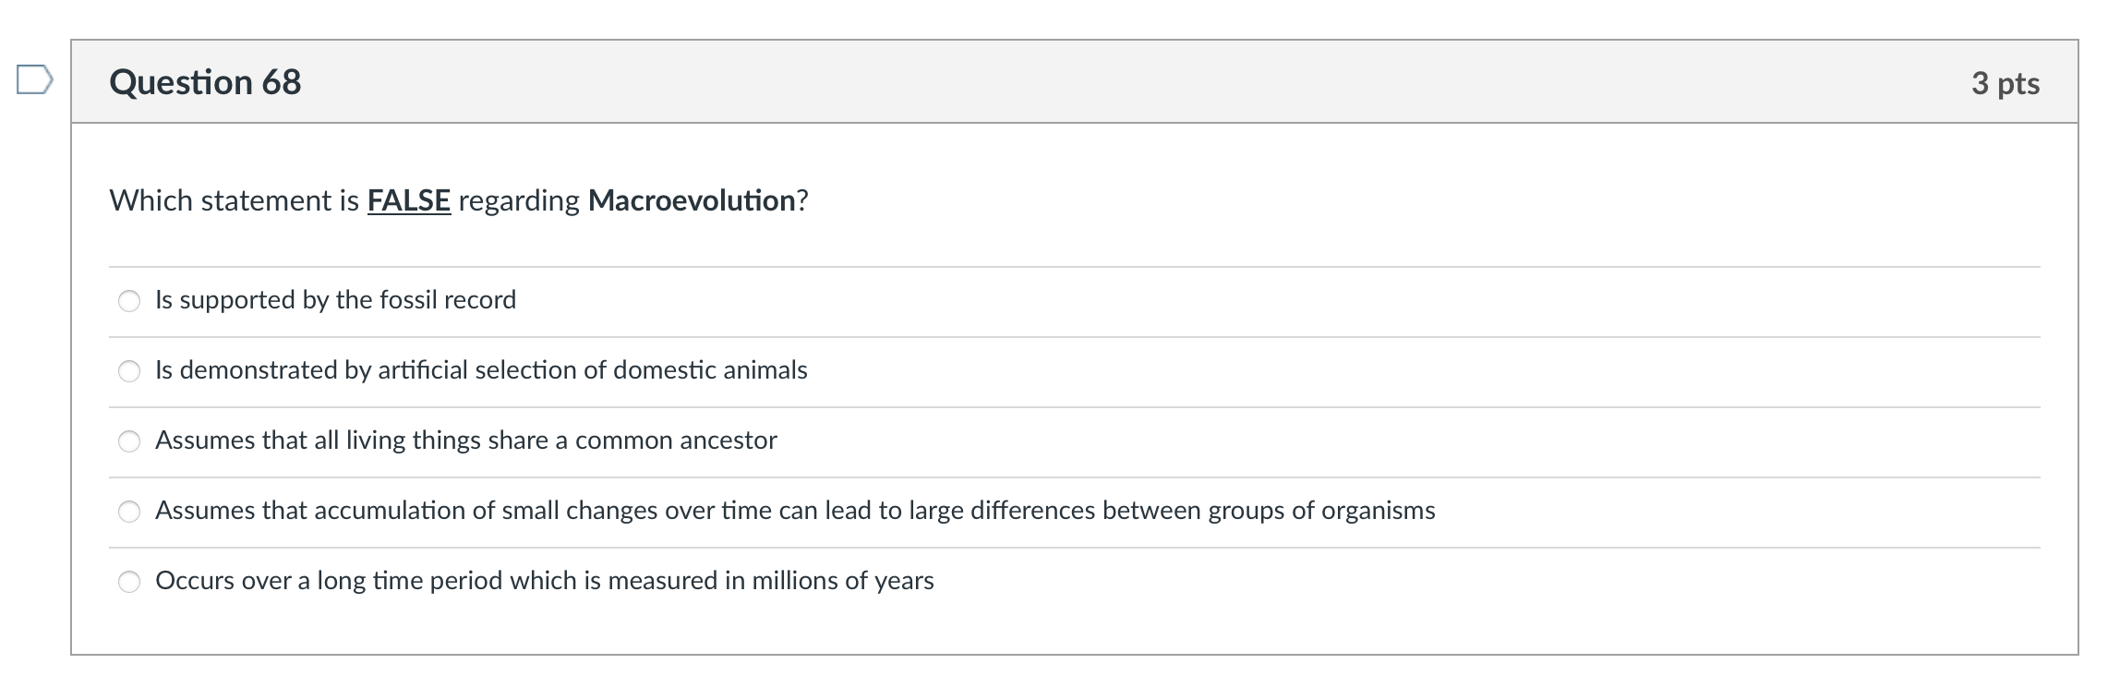The image size is (2120, 676).
Task: Click the words 'domestic animals' in the second answer
Action: click(x=710, y=370)
